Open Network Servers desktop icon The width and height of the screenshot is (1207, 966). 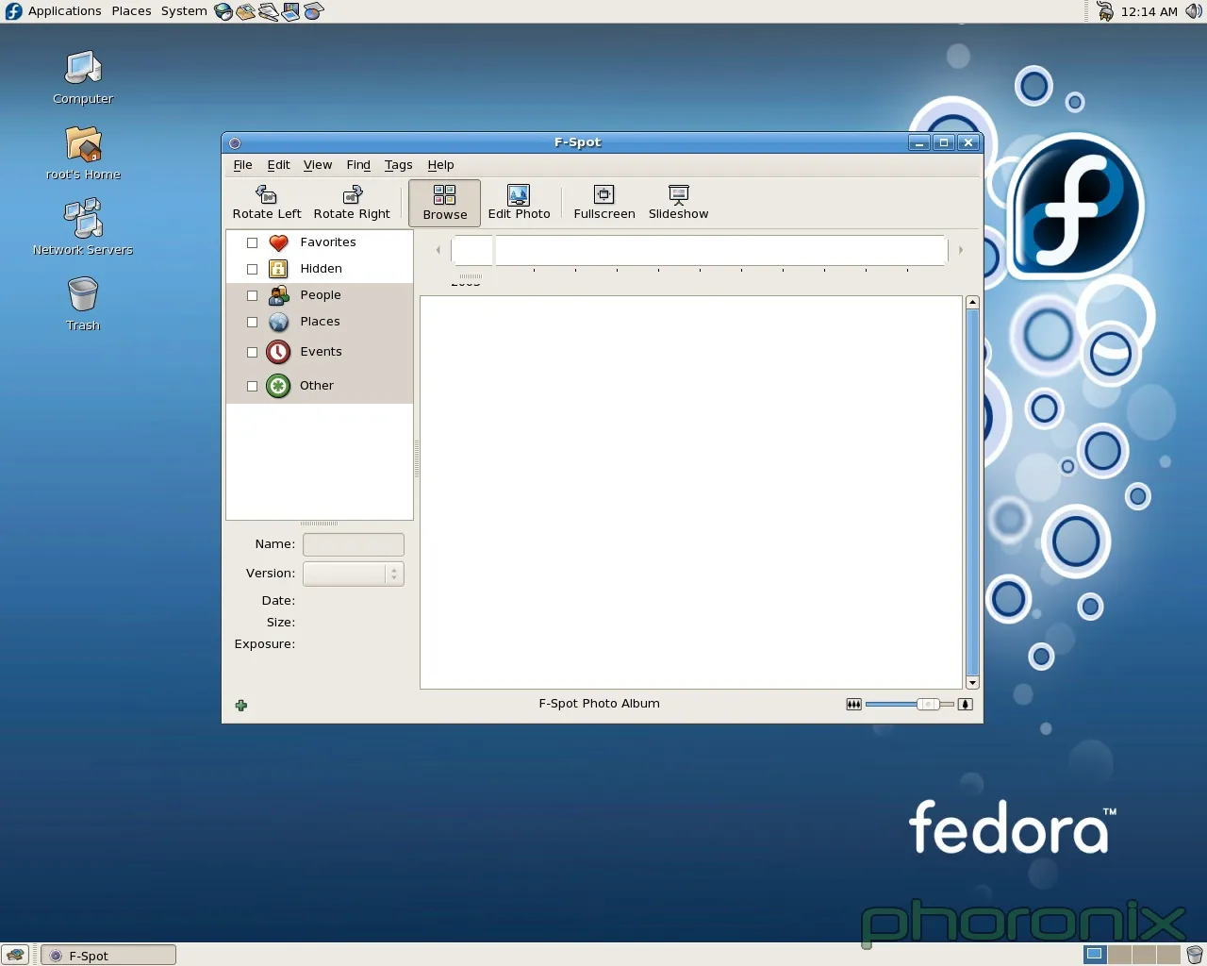click(83, 219)
